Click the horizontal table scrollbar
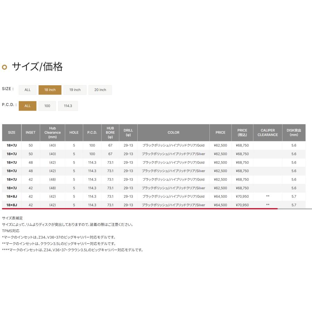312x312 pixels. click(140, 209)
